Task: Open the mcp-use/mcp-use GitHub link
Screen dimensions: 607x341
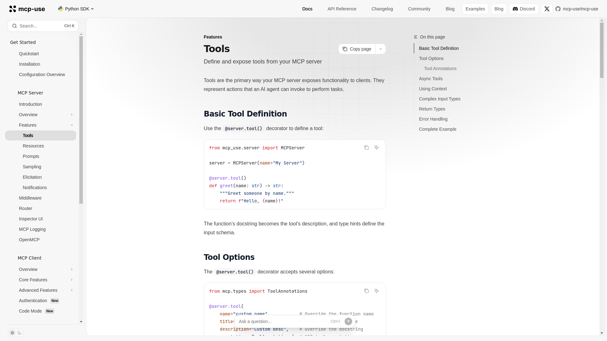Action: 577,9
